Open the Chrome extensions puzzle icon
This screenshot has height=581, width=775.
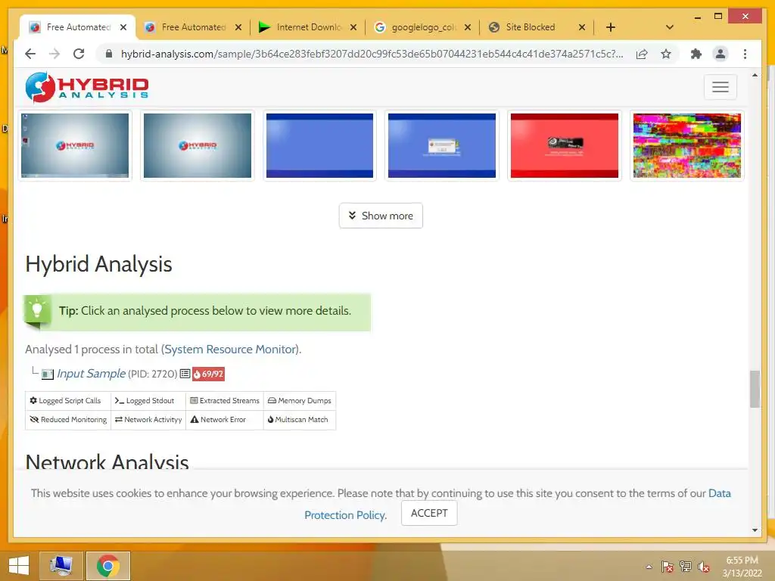pyautogui.click(x=696, y=54)
